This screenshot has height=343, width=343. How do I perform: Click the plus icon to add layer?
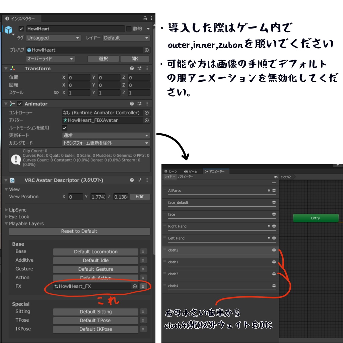[274, 183]
